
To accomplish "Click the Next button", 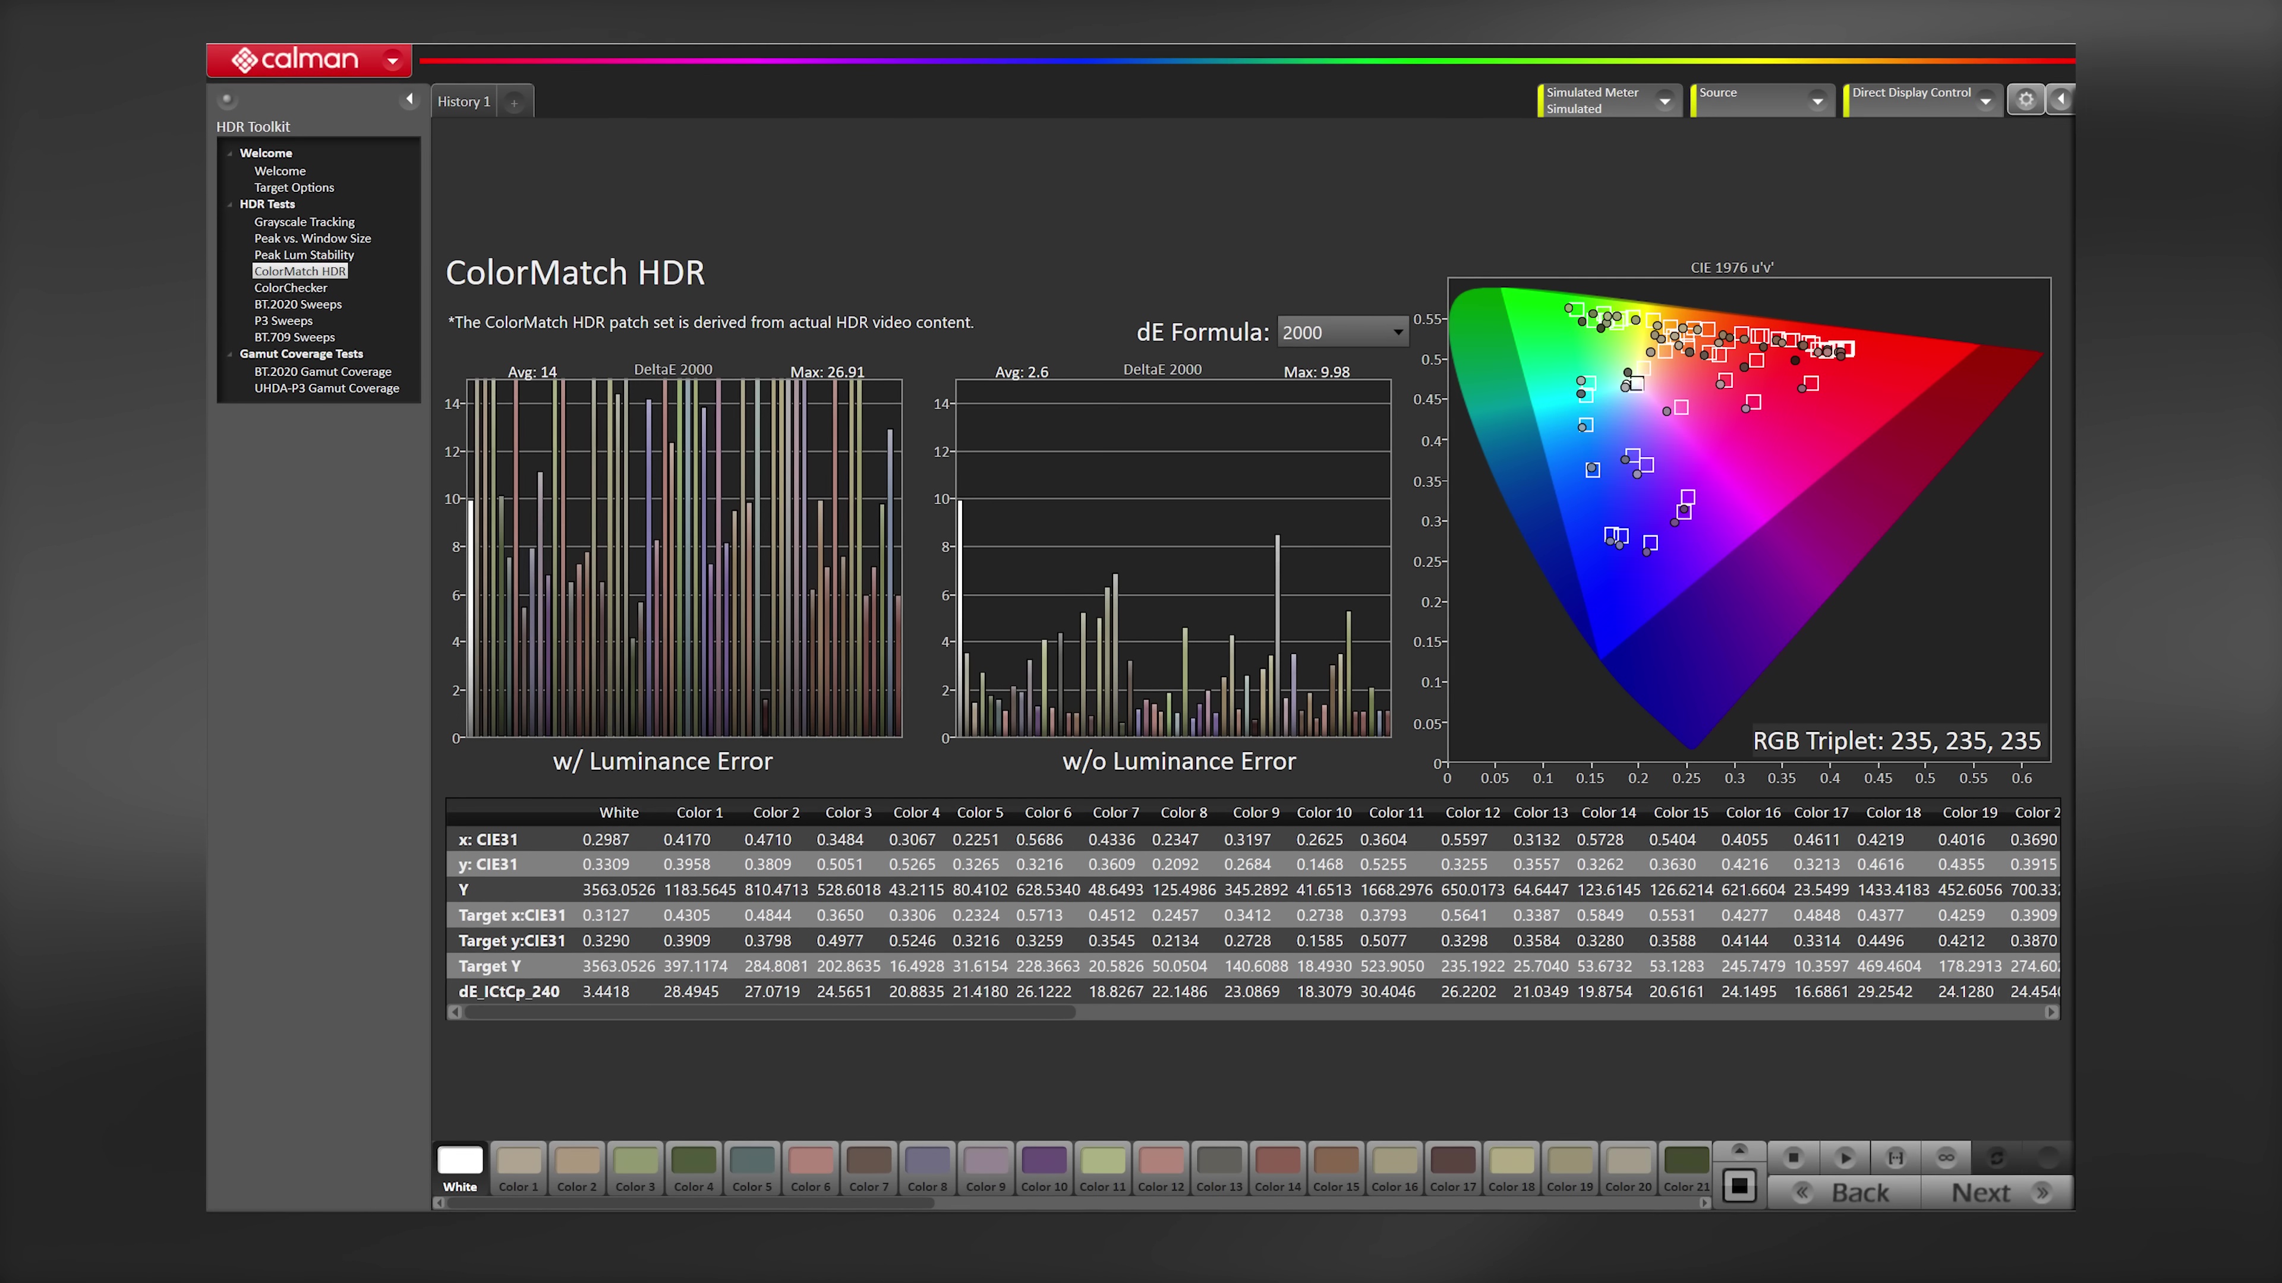I will [1997, 1193].
